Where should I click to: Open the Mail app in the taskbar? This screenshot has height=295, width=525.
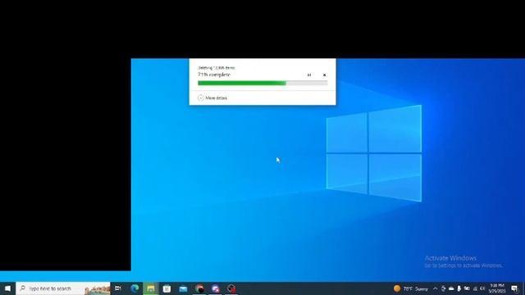(183, 288)
